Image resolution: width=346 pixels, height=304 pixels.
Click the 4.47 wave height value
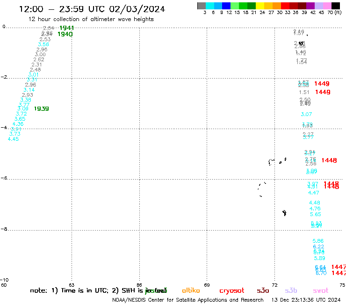coord(314,193)
